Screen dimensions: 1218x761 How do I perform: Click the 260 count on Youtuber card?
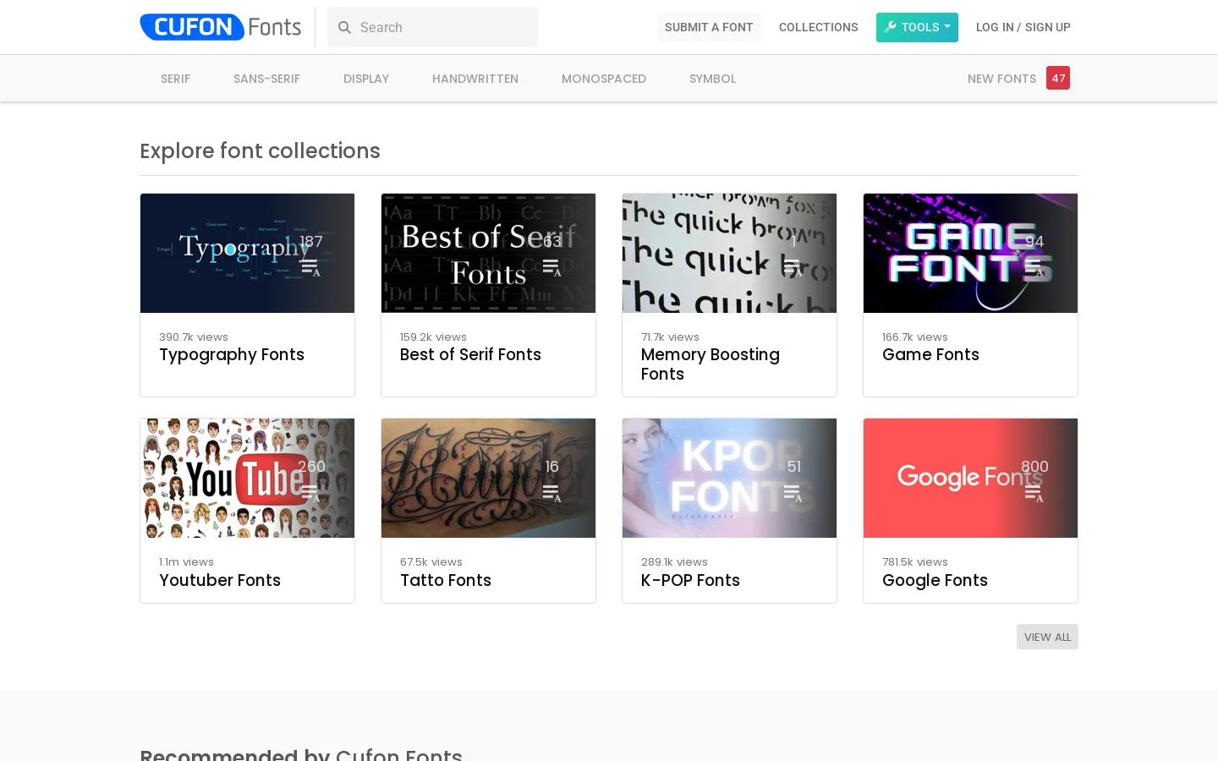(x=311, y=467)
